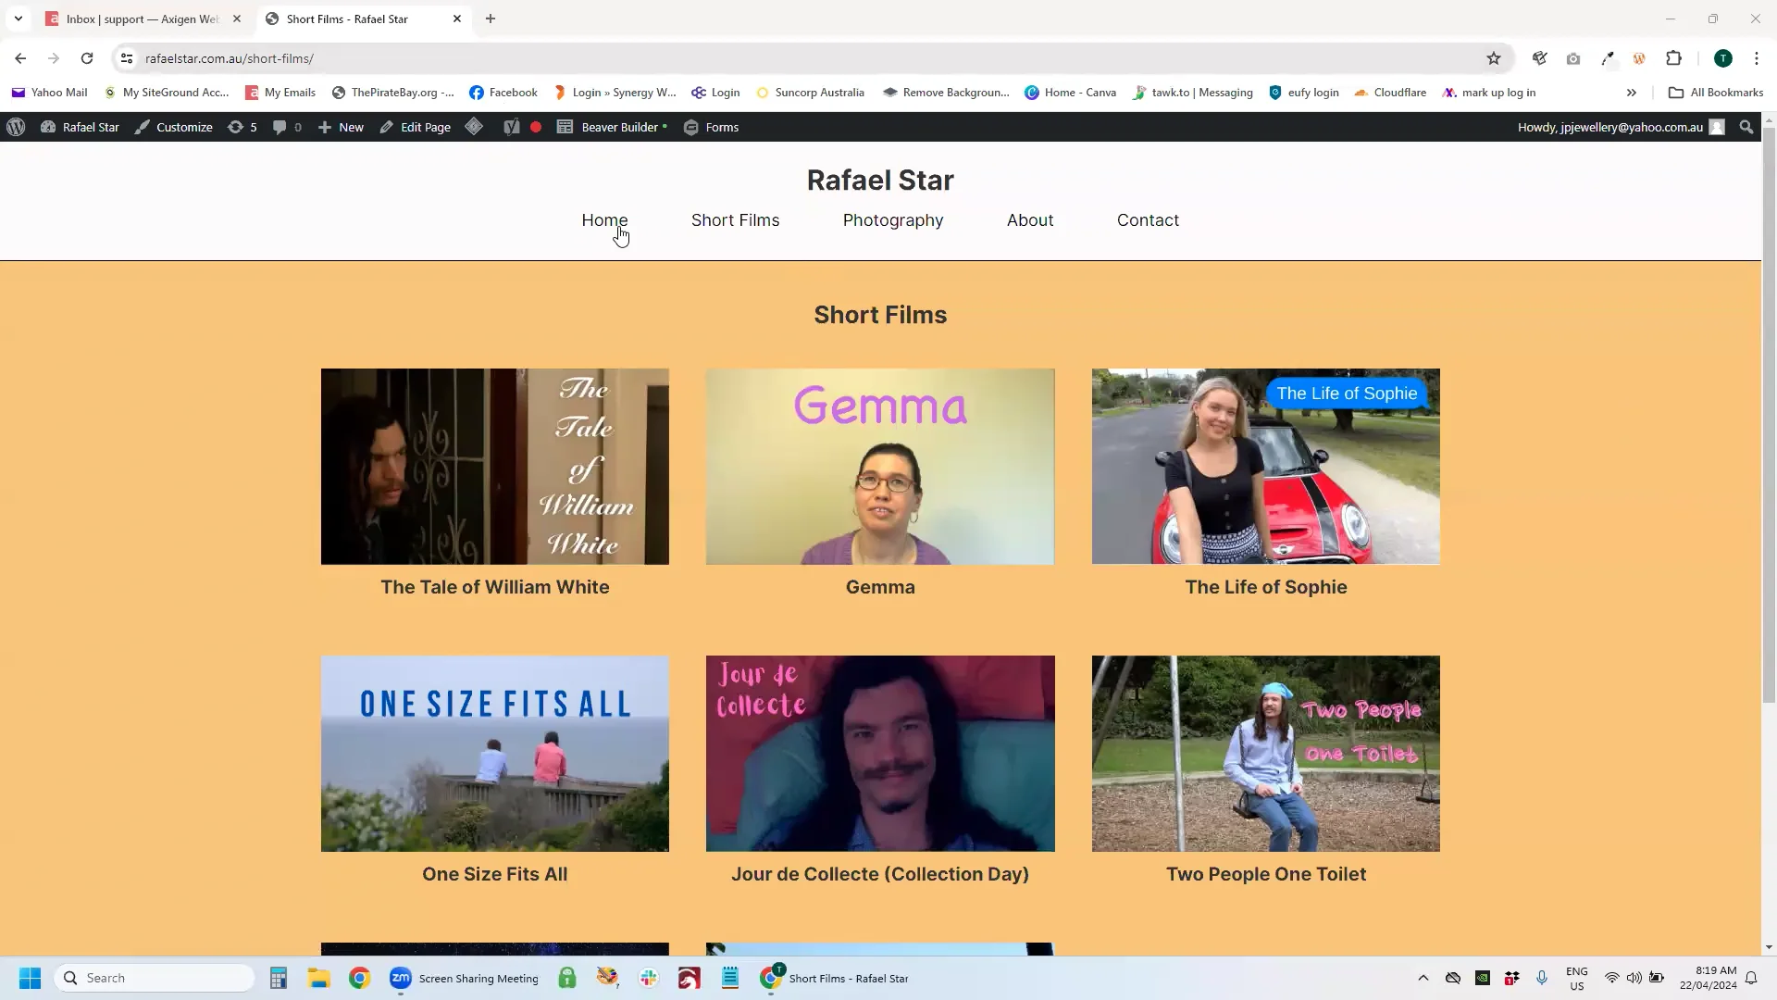Image resolution: width=1777 pixels, height=1000 pixels.
Task: Toggle the bookmark star in the address bar
Action: (x=1494, y=58)
